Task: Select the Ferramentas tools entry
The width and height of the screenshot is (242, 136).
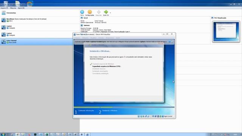Action: [x=40, y=13]
